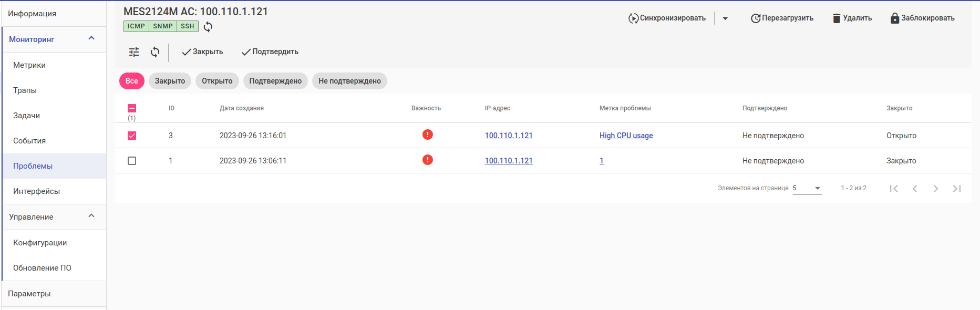Click the refresh icon beside the SSH badge
Viewport: 980px width, 310px height.
[208, 27]
